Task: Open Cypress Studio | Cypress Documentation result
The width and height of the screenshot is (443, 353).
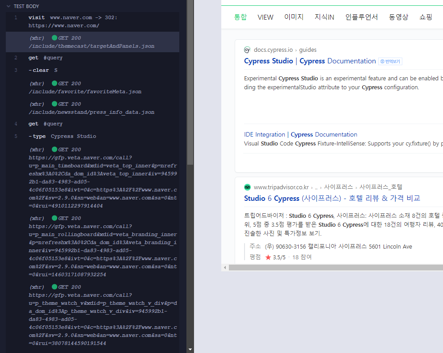Action: [x=310, y=61]
